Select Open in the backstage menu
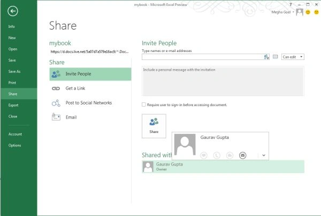 (x=13, y=49)
